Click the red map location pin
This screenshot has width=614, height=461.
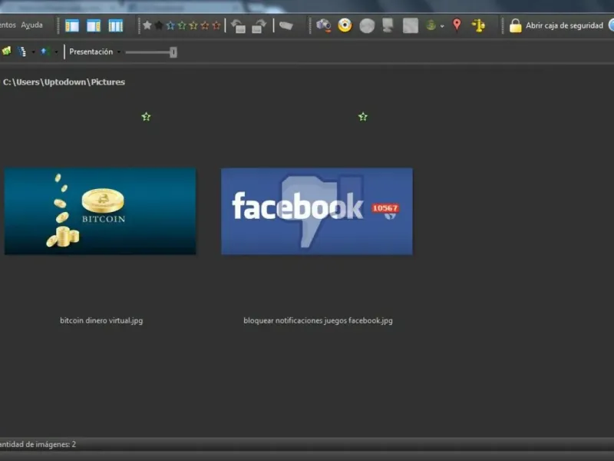pos(457,25)
